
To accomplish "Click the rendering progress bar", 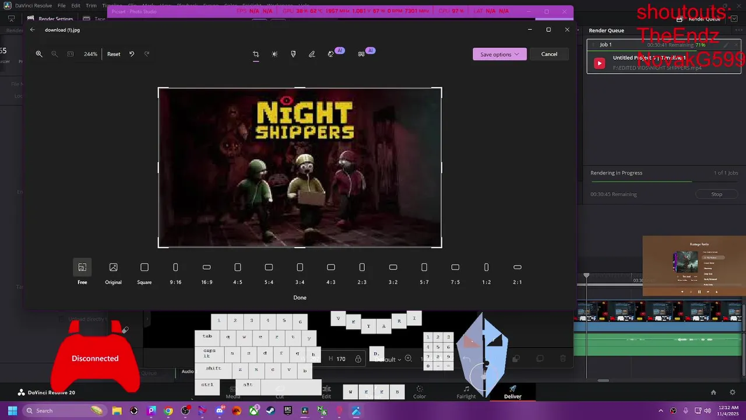I will click(664, 181).
